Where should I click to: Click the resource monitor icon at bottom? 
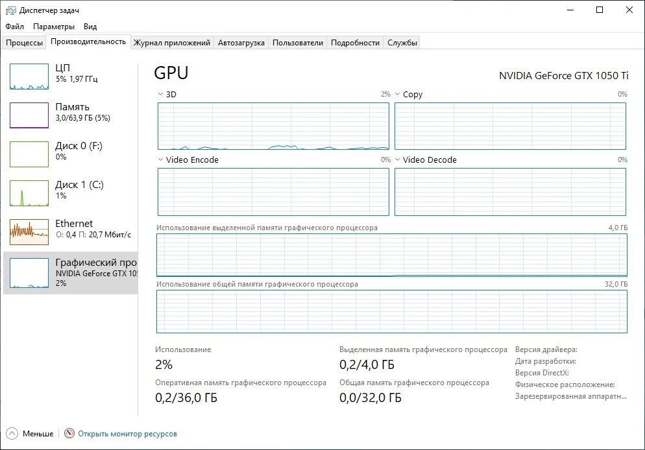point(69,434)
